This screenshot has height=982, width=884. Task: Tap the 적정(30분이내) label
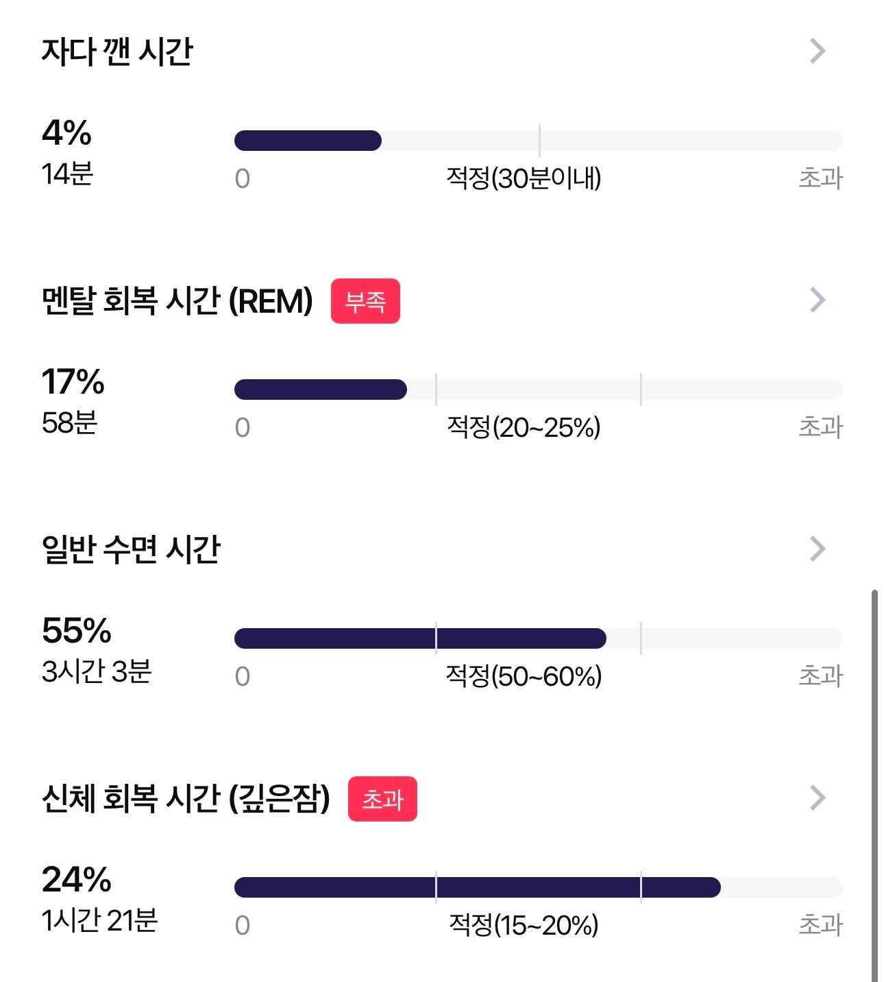(524, 178)
